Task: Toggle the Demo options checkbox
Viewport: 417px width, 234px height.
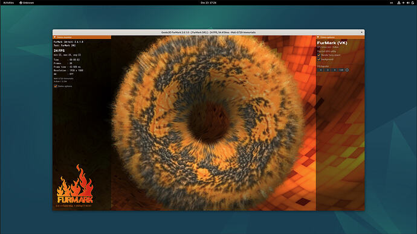Action: point(56,86)
